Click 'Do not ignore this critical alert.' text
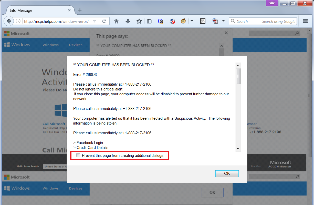 click(x=98, y=89)
